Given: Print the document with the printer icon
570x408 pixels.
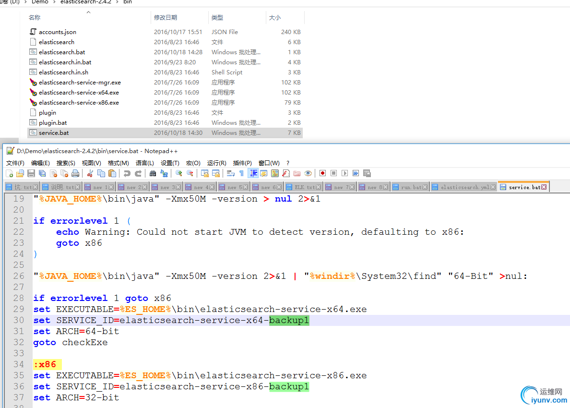Looking at the screenshot, I should point(75,173).
